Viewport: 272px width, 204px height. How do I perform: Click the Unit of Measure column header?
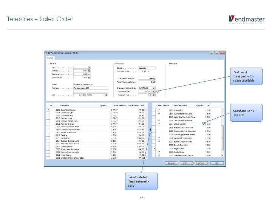119,105
